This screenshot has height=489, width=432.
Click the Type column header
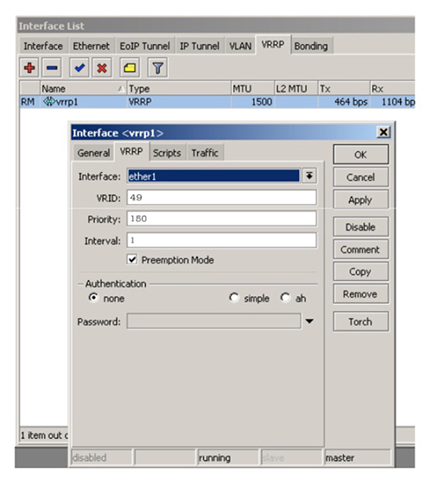pos(179,89)
